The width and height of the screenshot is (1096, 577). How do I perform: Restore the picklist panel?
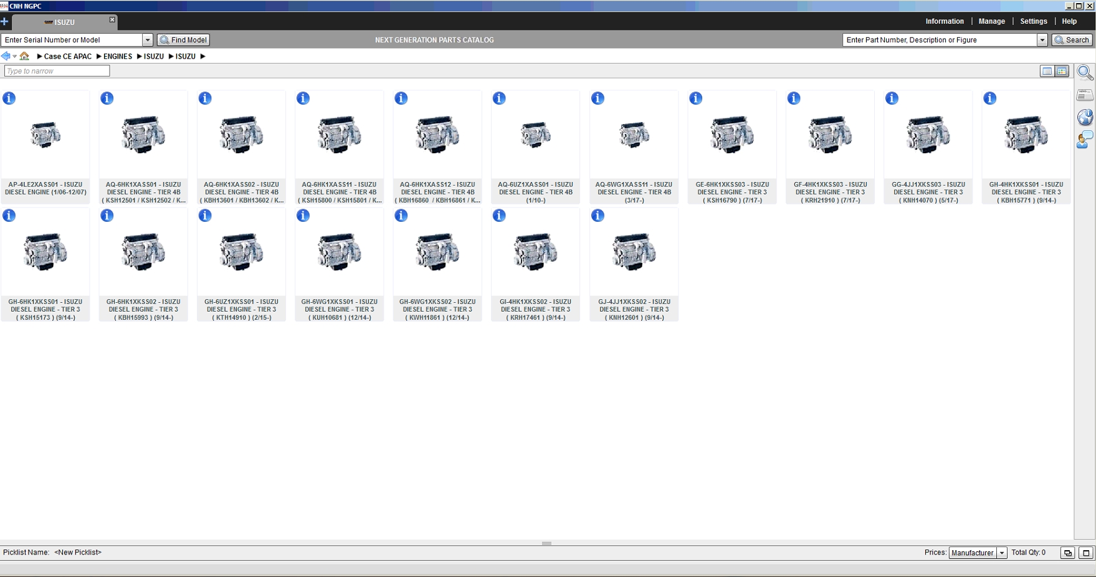(1067, 553)
